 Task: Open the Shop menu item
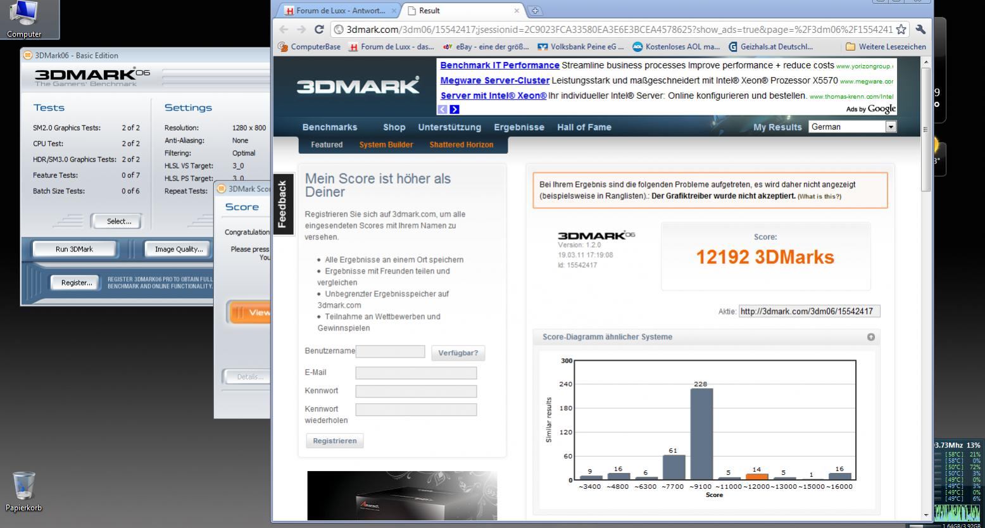[394, 127]
